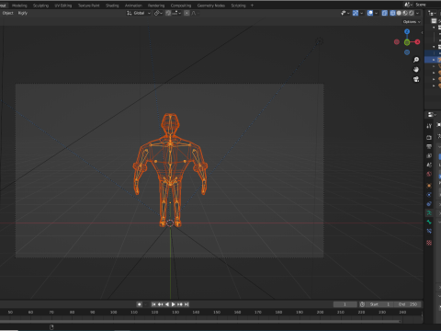Open the Physics properties tab
Image resolution: width=441 pixels, height=331 pixels.
click(429, 195)
